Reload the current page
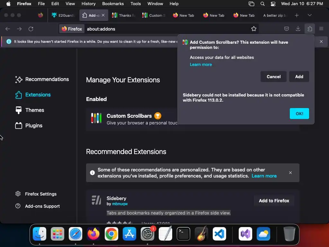The image size is (329, 247). pyautogui.click(x=31, y=29)
